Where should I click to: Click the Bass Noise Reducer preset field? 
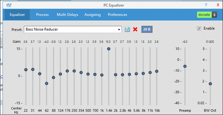coord(73,30)
